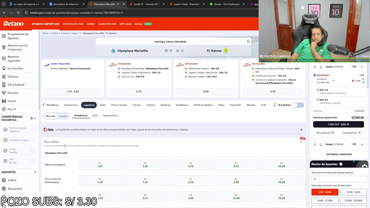
Task: Click the live video stream icon
Action: (x=166, y=51)
